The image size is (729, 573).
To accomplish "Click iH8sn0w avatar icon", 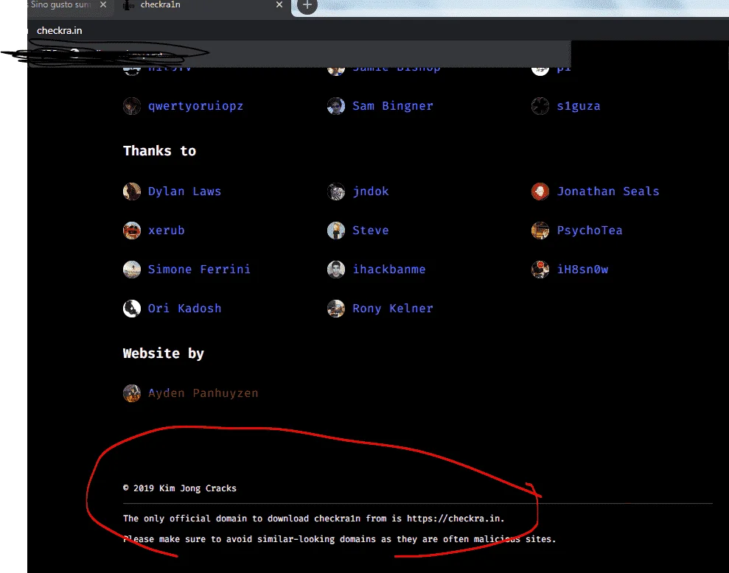I will pos(540,270).
